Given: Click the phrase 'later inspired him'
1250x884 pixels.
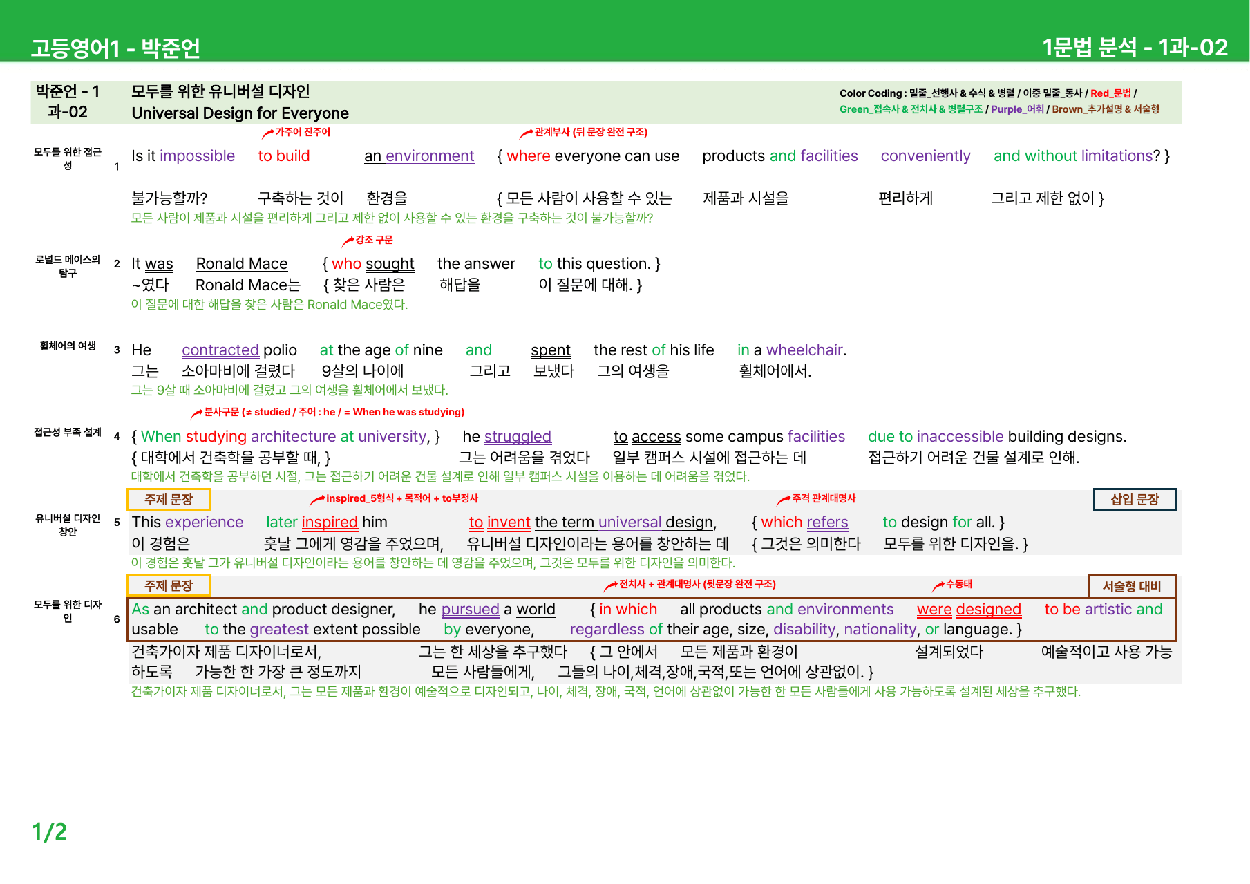Looking at the screenshot, I should (327, 523).
